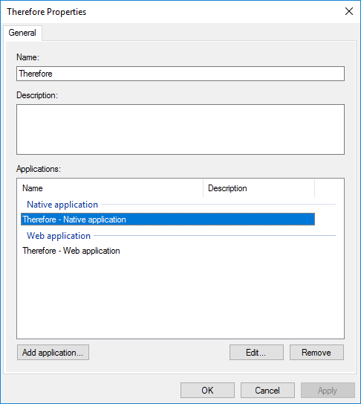Select the Therefore - Web application entry
Screen dimensions: 361x404
71,251
